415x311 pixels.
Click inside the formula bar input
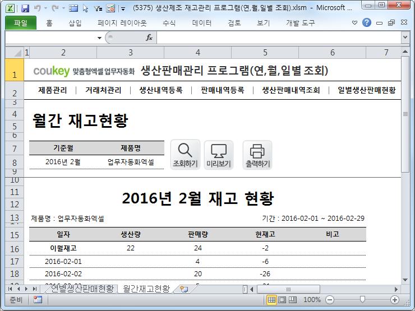(279, 38)
